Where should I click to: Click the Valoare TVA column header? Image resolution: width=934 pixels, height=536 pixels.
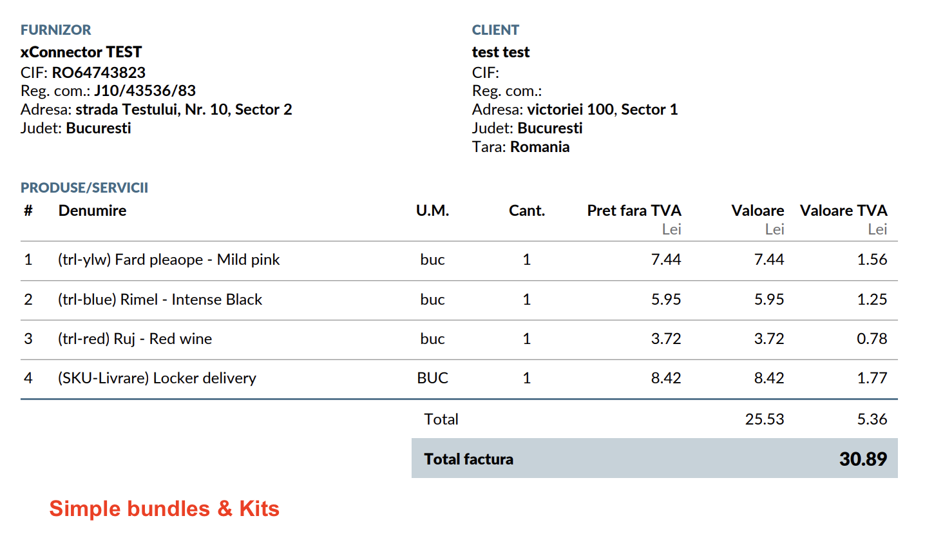pyautogui.click(x=843, y=211)
